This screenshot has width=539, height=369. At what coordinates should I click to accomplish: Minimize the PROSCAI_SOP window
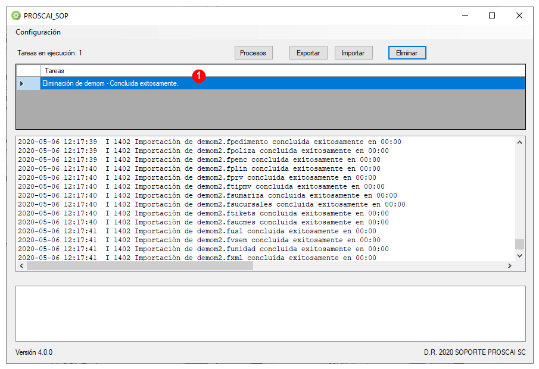[465, 16]
